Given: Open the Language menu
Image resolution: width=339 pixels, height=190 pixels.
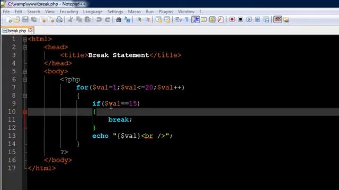Looking at the screenshot, I should 93,12.
